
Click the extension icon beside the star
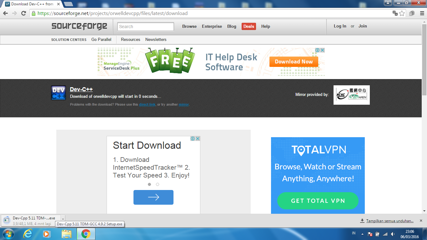click(x=412, y=13)
